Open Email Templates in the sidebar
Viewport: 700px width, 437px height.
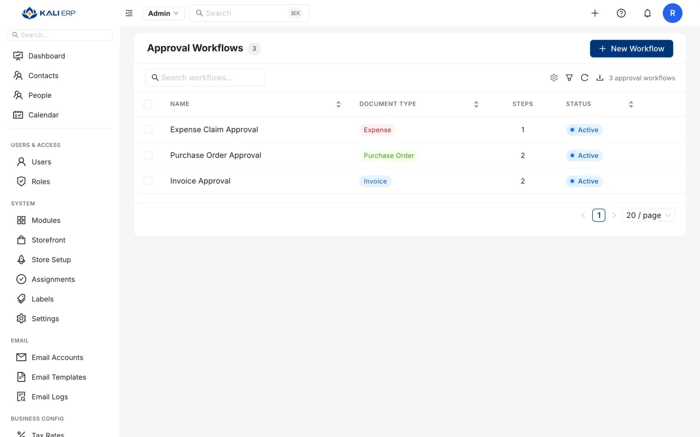pos(61,377)
